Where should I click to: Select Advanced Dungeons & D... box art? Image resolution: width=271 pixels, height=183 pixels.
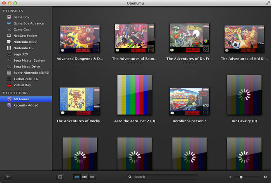click(80, 39)
